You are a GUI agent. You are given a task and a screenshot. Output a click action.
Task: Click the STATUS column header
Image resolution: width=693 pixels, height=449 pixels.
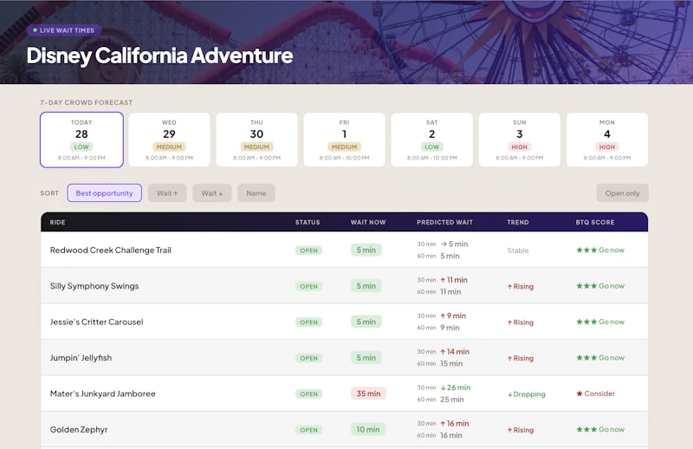coord(308,222)
